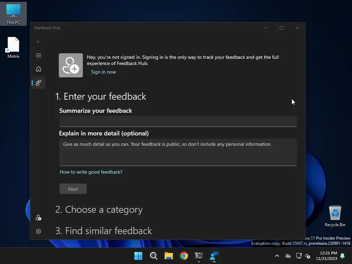Select Recycle Bin desktop icon
Image resolution: width=352 pixels, height=264 pixels.
(335, 217)
